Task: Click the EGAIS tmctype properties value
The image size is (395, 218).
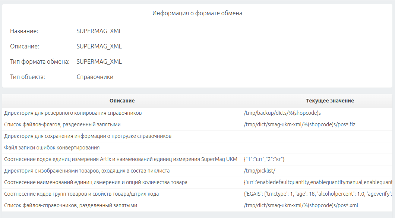Action: (x=318, y=194)
